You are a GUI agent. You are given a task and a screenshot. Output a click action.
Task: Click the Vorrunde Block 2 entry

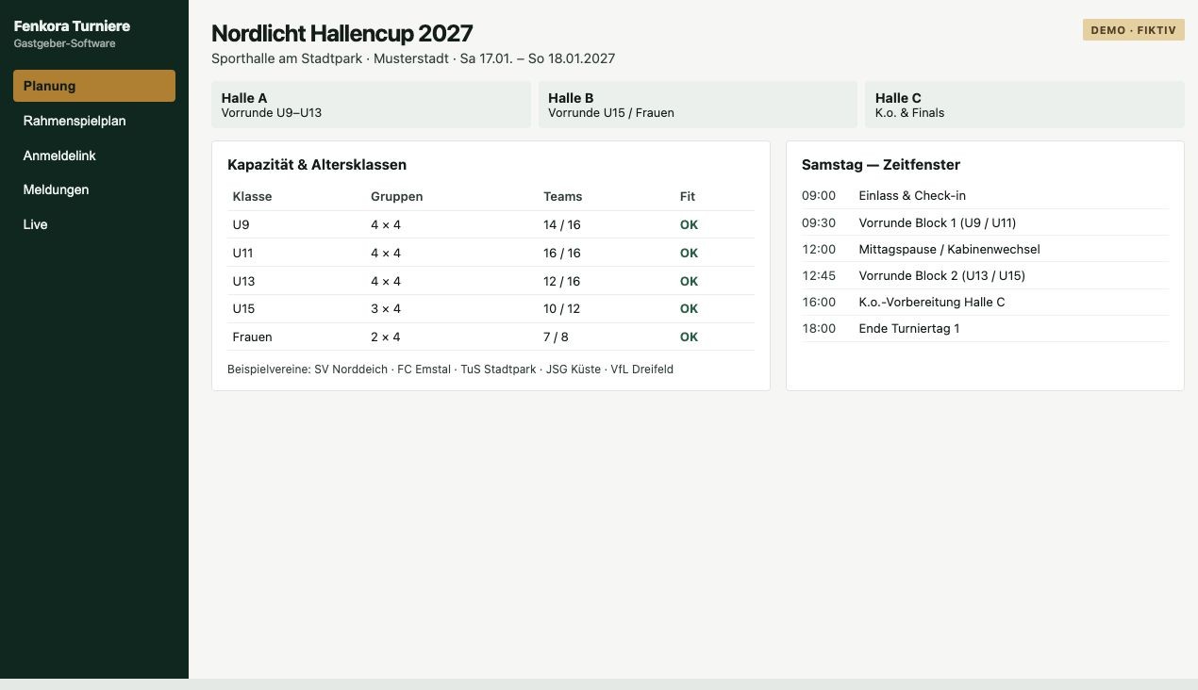(x=941, y=275)
